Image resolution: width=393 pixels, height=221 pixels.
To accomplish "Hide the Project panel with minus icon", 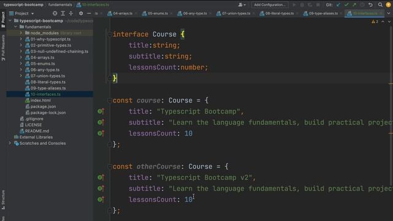I will pyautogui.click(x=89, y=14).
